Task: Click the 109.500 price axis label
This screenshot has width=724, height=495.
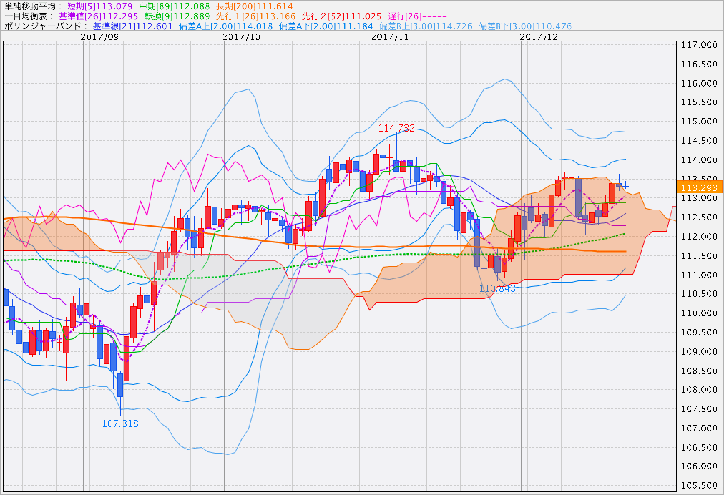Action: pyautogui.click(x=699, y=332)
